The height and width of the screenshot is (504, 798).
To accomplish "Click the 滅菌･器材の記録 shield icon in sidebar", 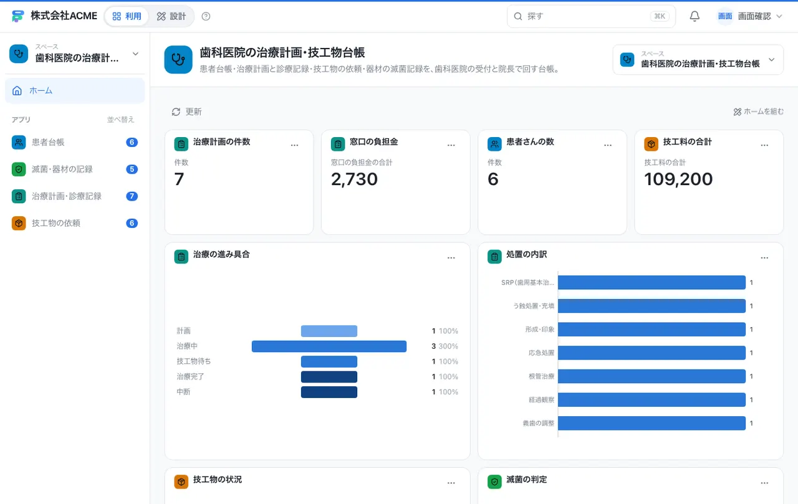I will [x=19, y=169].
